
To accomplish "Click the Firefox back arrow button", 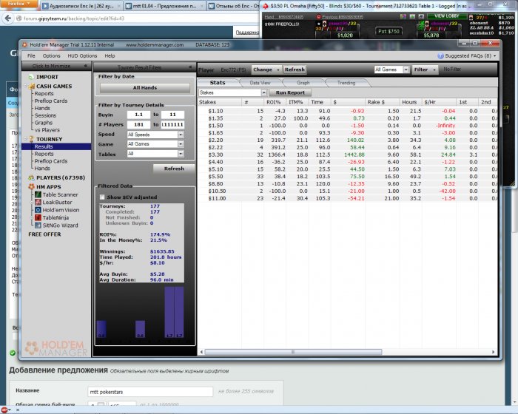I will 8,18.
